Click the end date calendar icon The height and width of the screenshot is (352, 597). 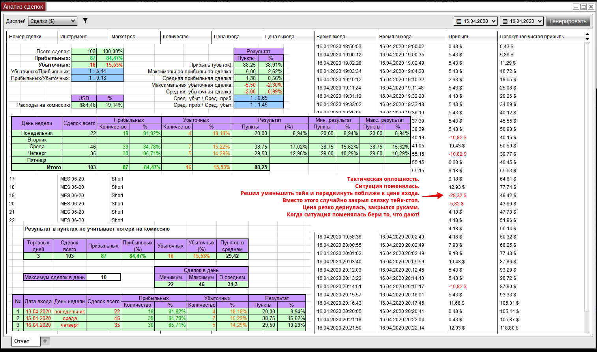(x=505, y=21)
